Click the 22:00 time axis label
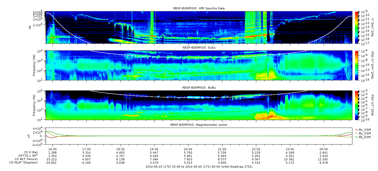Screen dimensions: 378x171 click(256, 149)
